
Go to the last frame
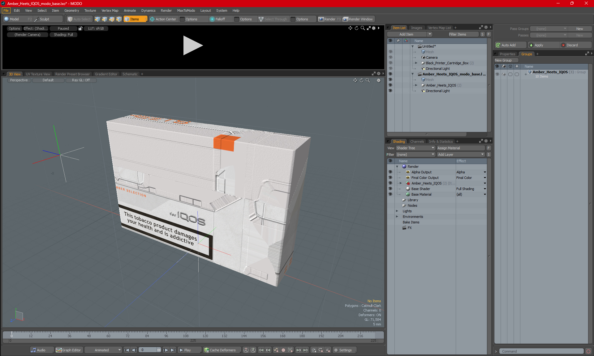point(173,350)
